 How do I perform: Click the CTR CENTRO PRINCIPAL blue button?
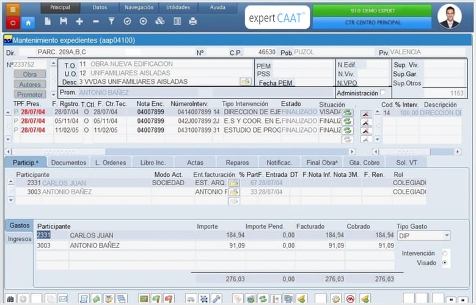[373, 23]
